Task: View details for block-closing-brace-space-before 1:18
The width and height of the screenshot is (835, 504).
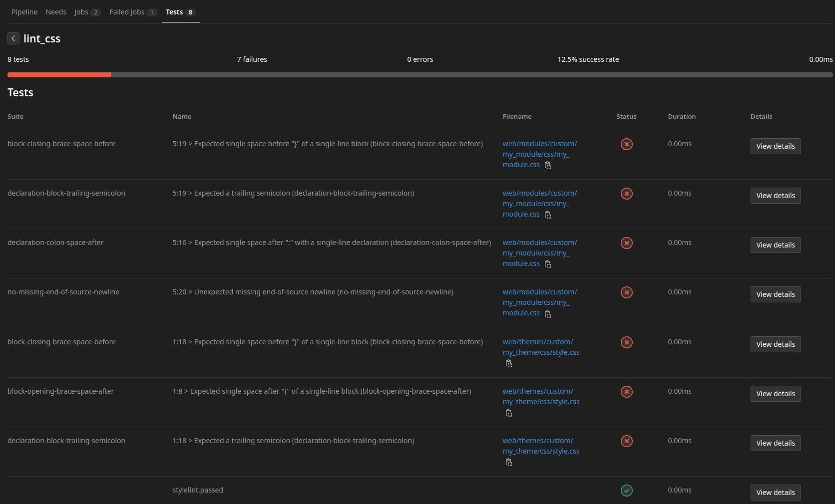Action: click(x=776, y=344)
